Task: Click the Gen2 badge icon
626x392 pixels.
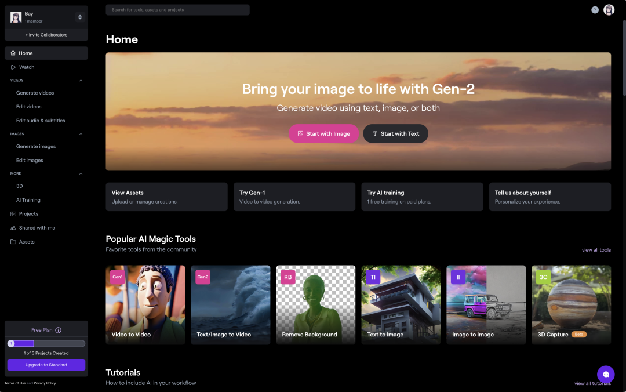Action: click(x=203, y=277)
